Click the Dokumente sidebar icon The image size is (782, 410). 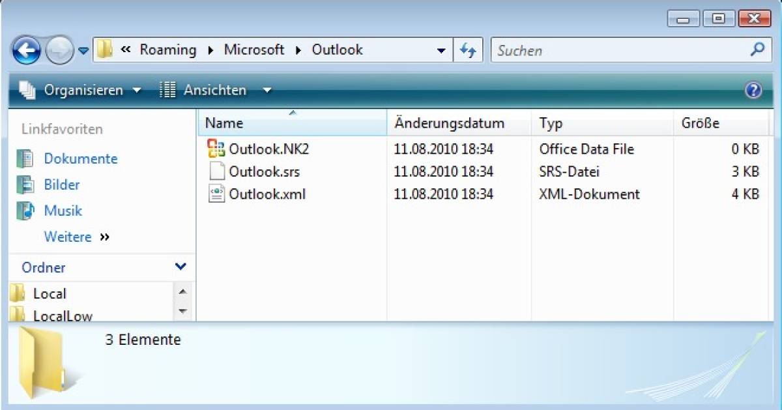(x=25, y=158)
